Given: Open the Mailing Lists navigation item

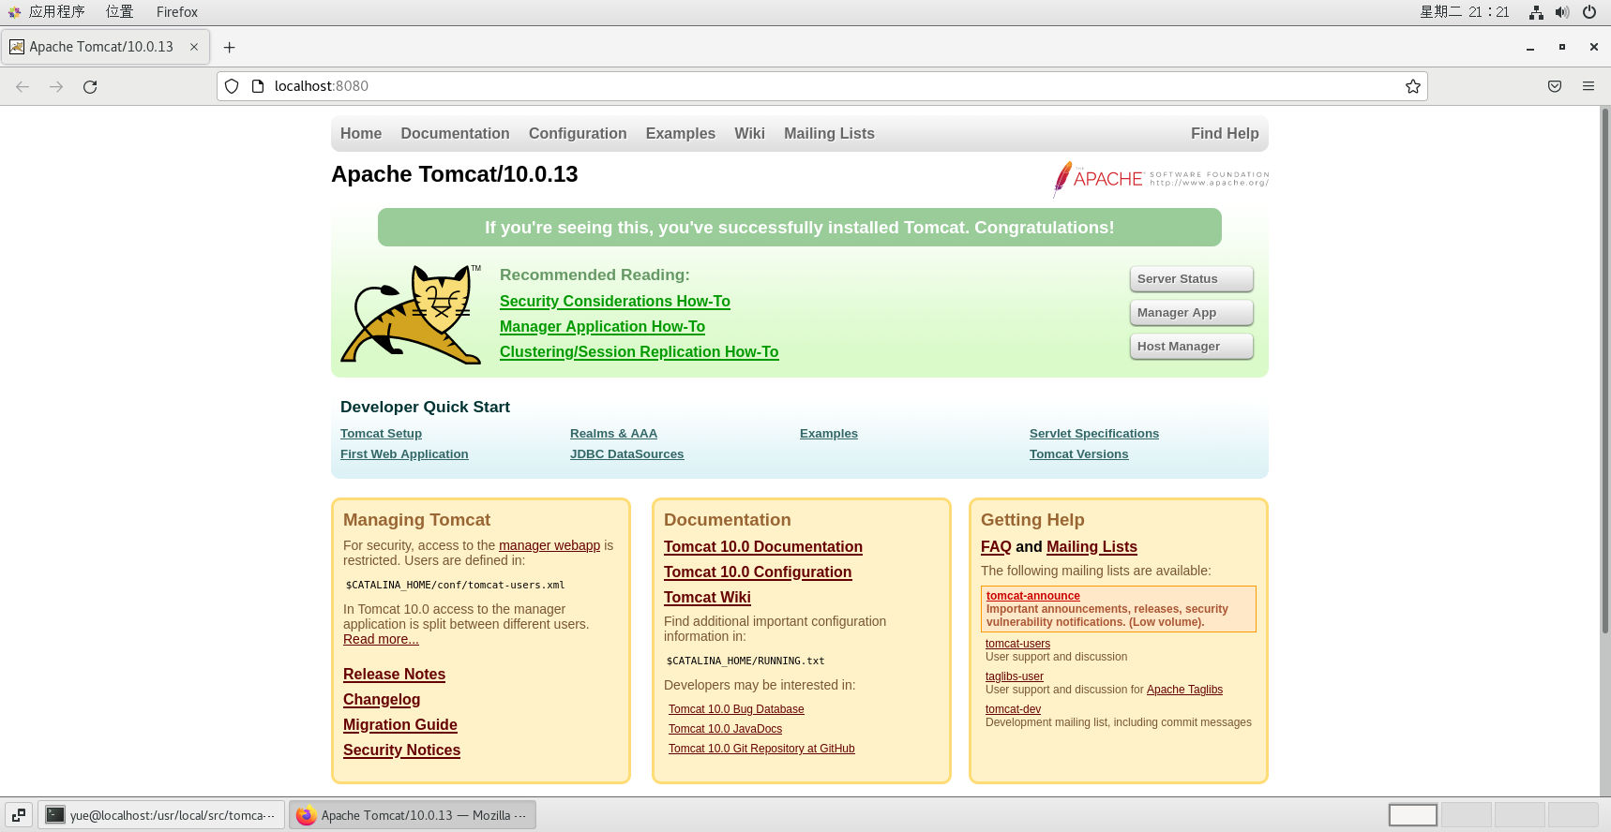Looking at the screenshot, I should point(829,133).
